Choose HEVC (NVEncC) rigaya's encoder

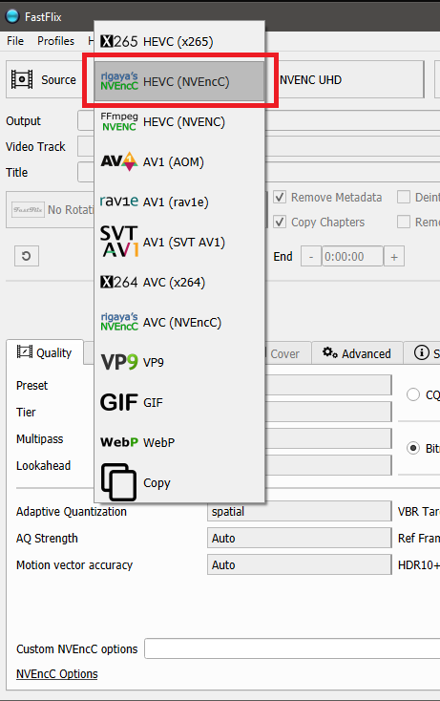179,81
